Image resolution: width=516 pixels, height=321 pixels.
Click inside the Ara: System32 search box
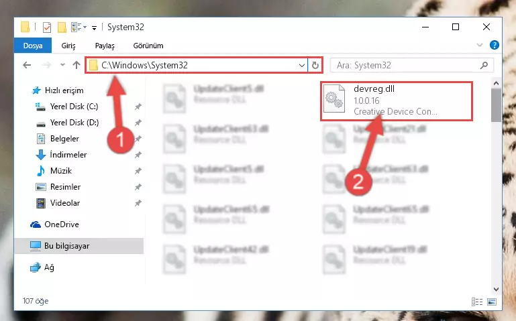click(x=407, y=66)
